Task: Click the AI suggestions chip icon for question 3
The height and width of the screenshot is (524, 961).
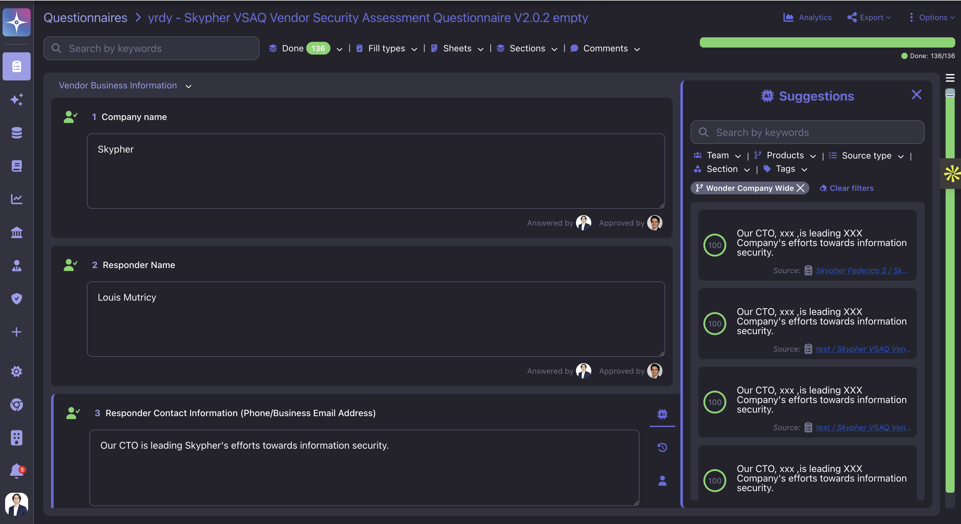Action: [x=662, y=414]
